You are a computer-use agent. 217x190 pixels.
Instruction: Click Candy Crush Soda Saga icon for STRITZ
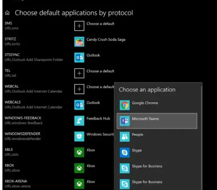[79, 42]
